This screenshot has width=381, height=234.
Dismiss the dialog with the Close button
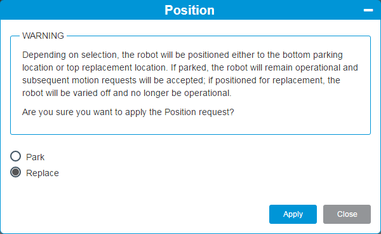tap(347, 214)
